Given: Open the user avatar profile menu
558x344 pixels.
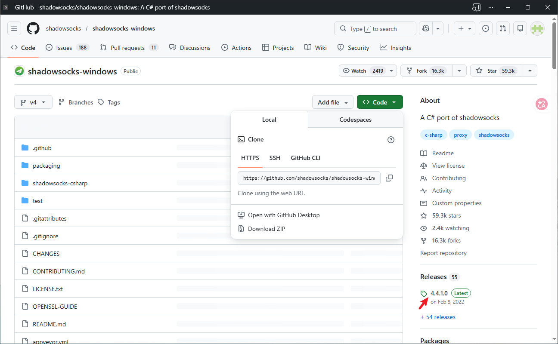Looking at the screenshot, I should (x=537, y=29).
